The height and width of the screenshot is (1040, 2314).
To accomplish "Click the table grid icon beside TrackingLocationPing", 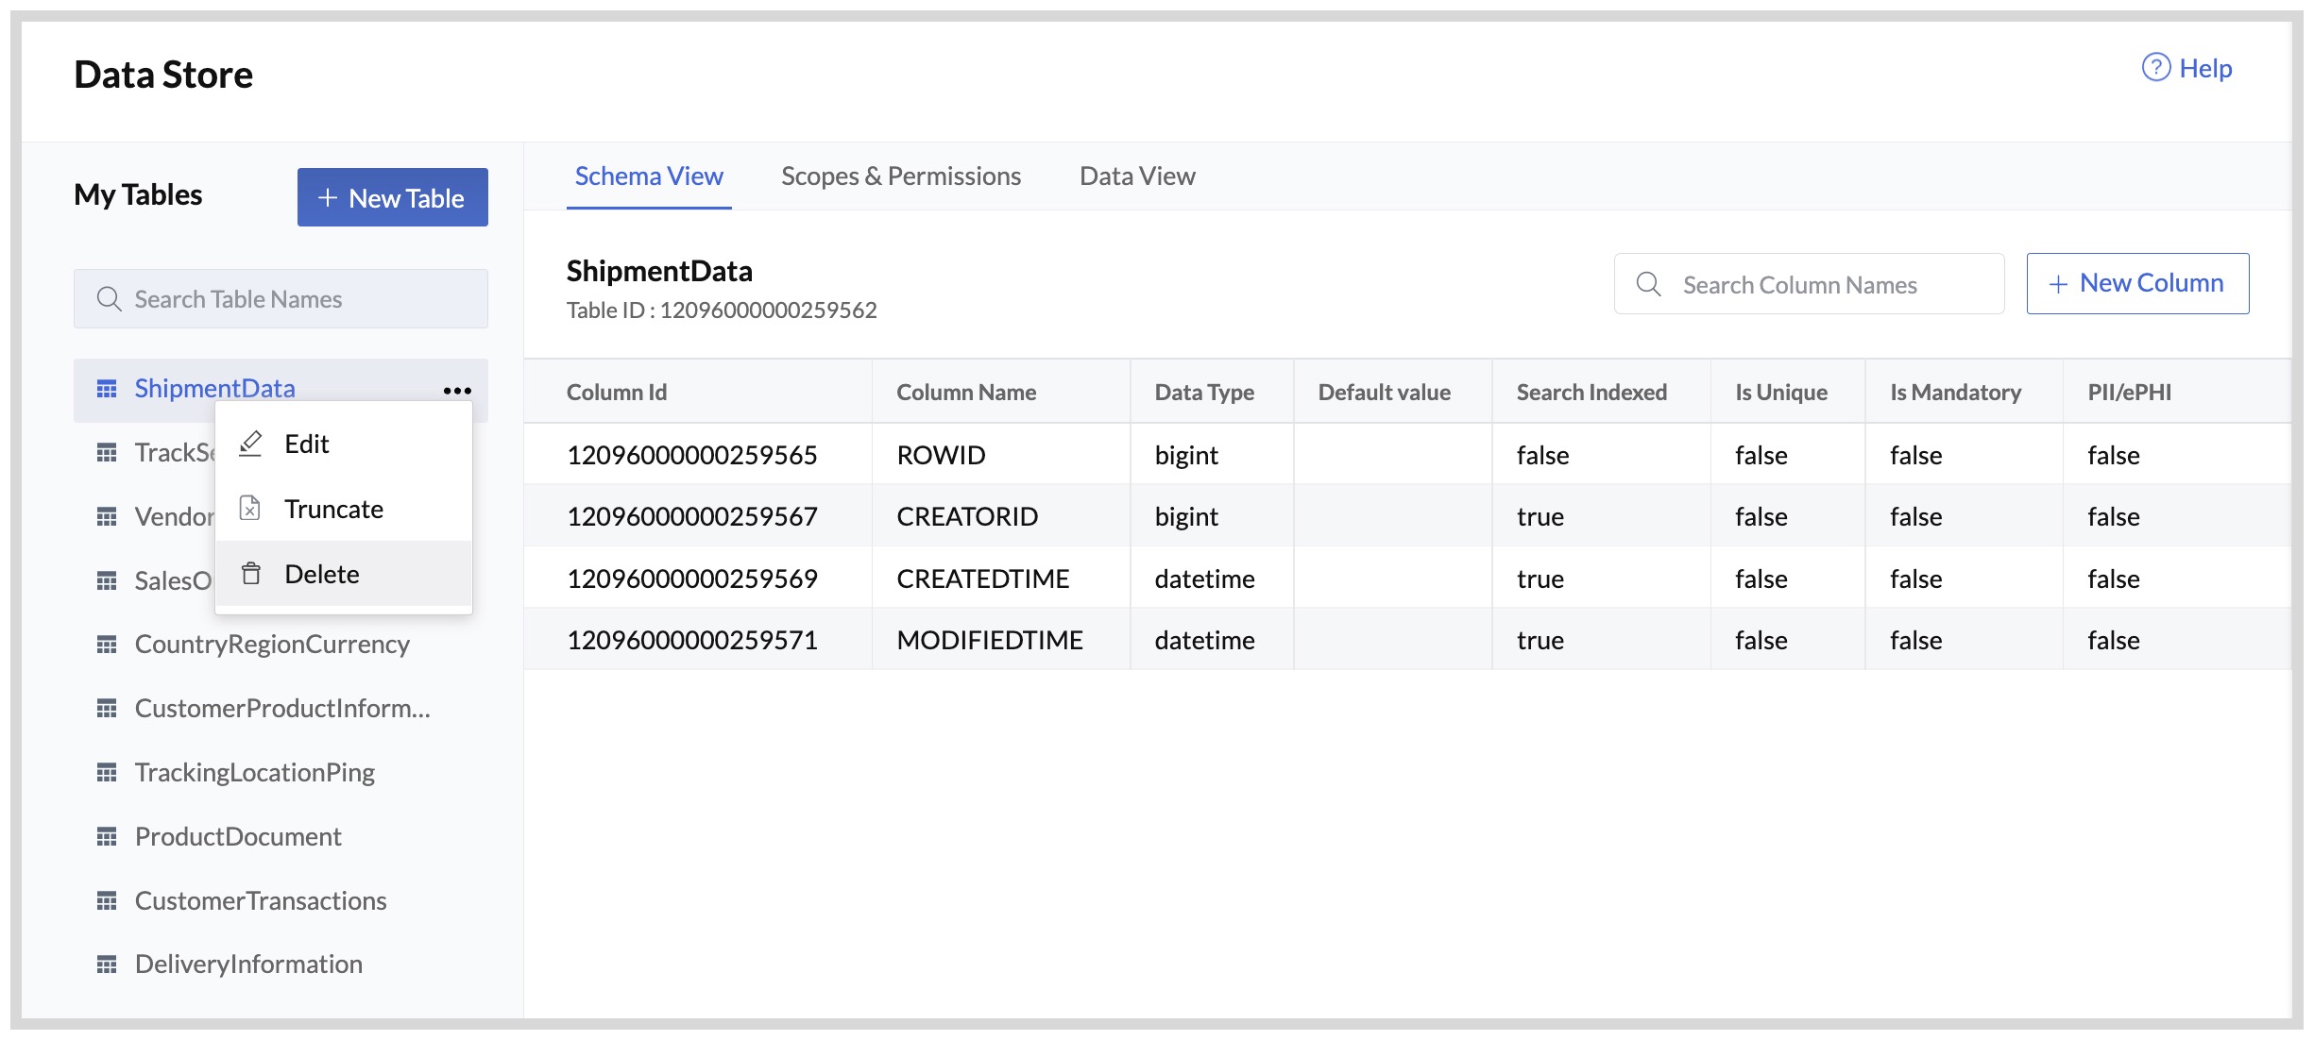I will [108, 772].
